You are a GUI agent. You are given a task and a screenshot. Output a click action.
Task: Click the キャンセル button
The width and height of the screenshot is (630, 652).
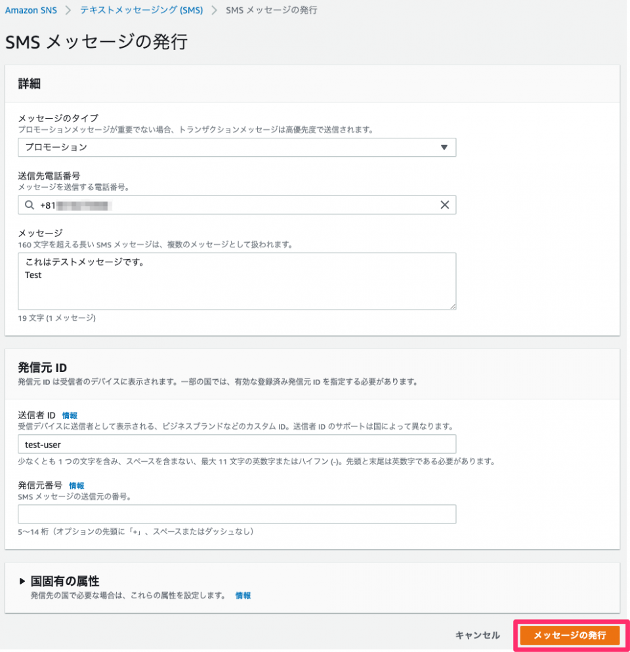tap(477, 635)
